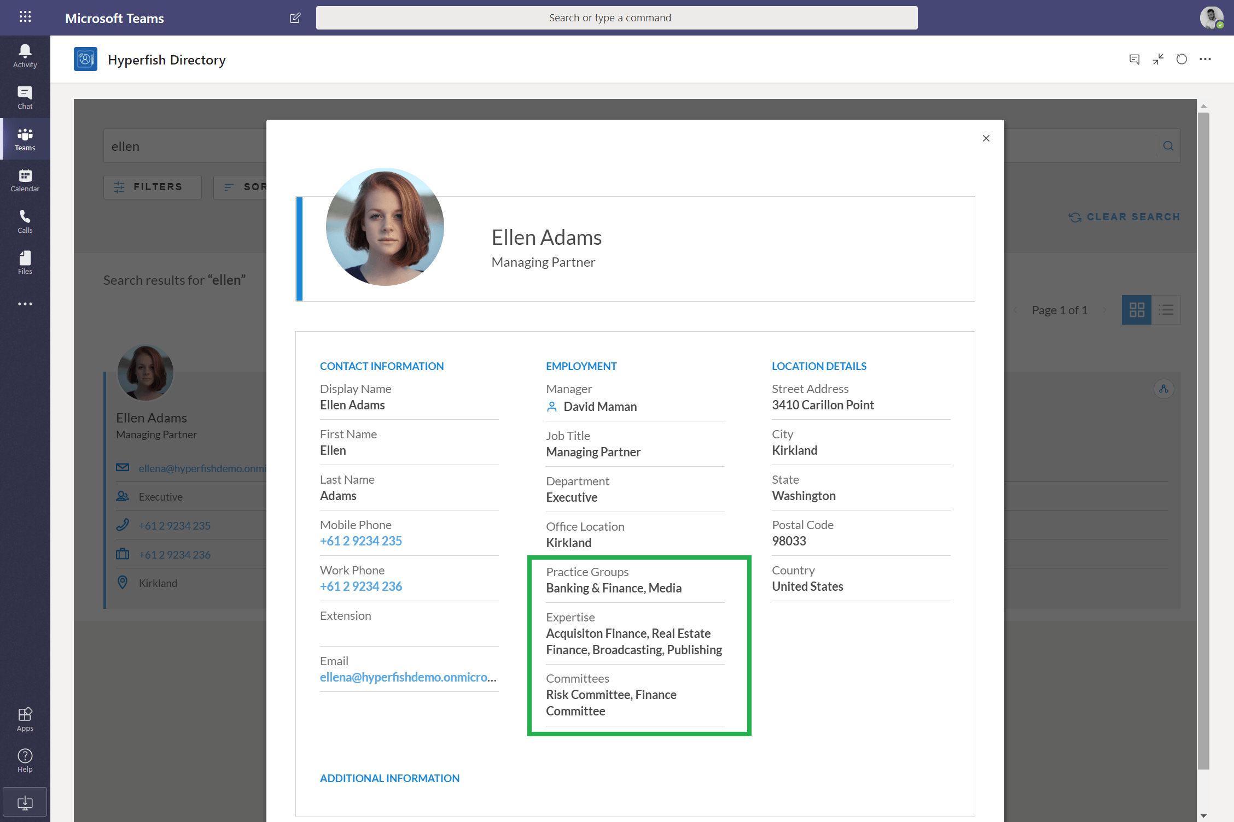Viewport: 1234px width, 822px height.
Task: Collapse the Hyperfish Directory tab view
Action: coord(1158,60)
